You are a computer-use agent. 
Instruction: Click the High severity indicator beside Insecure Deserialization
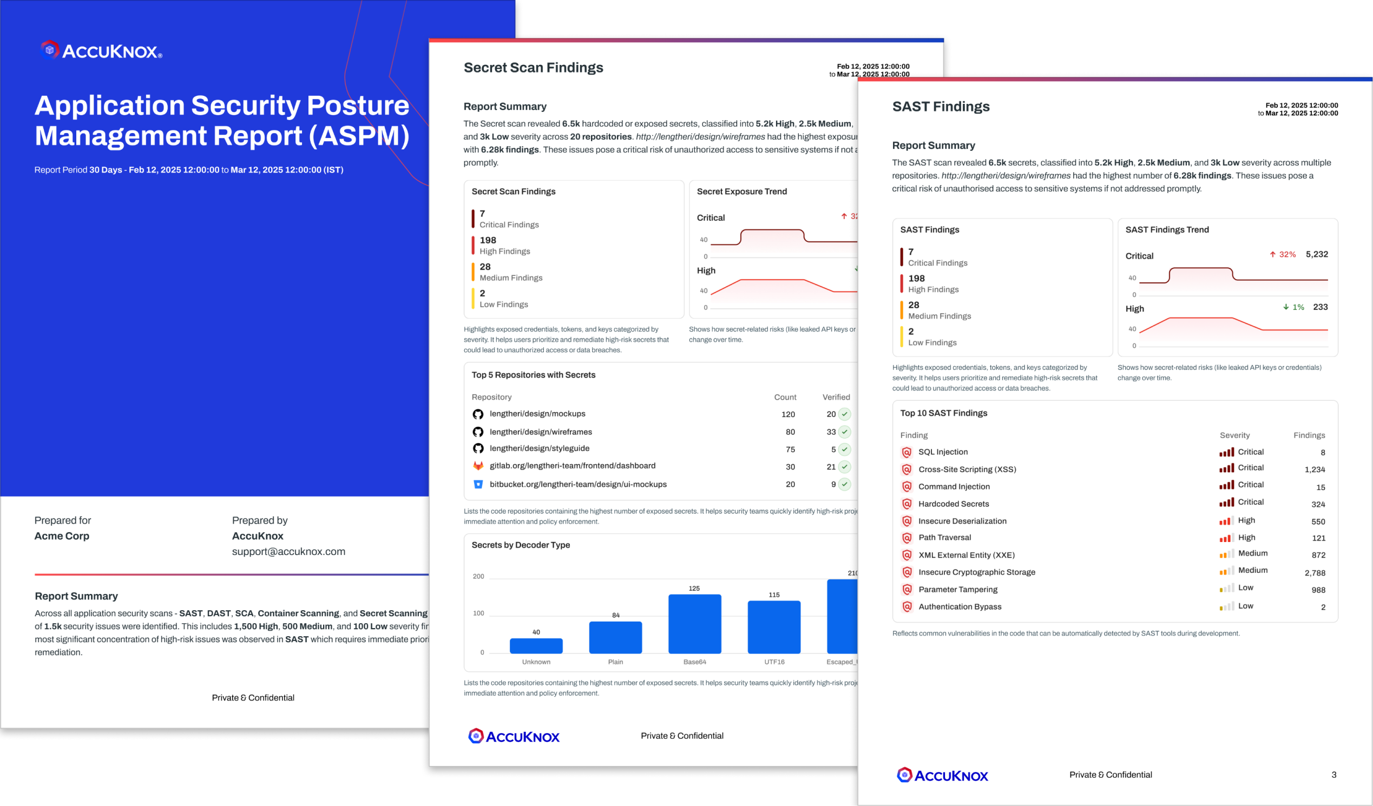1226,521
